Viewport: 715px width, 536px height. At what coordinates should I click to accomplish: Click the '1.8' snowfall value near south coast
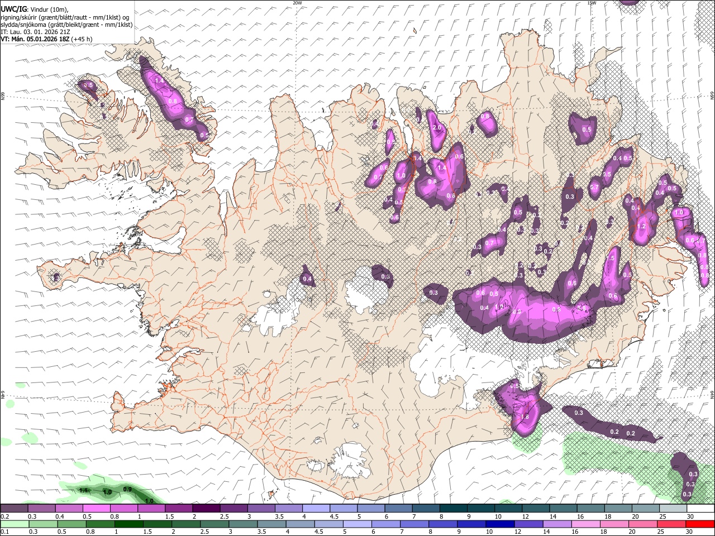tap(525, 417)
